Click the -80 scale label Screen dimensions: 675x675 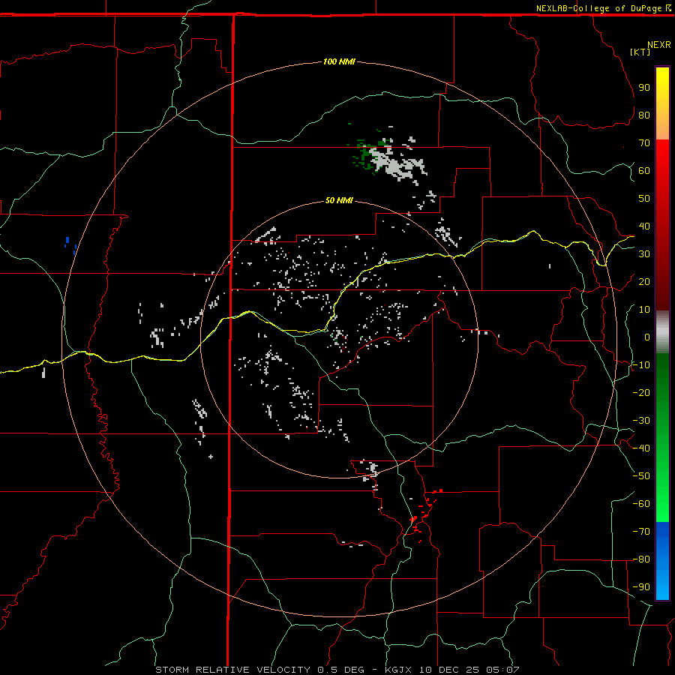641,559
